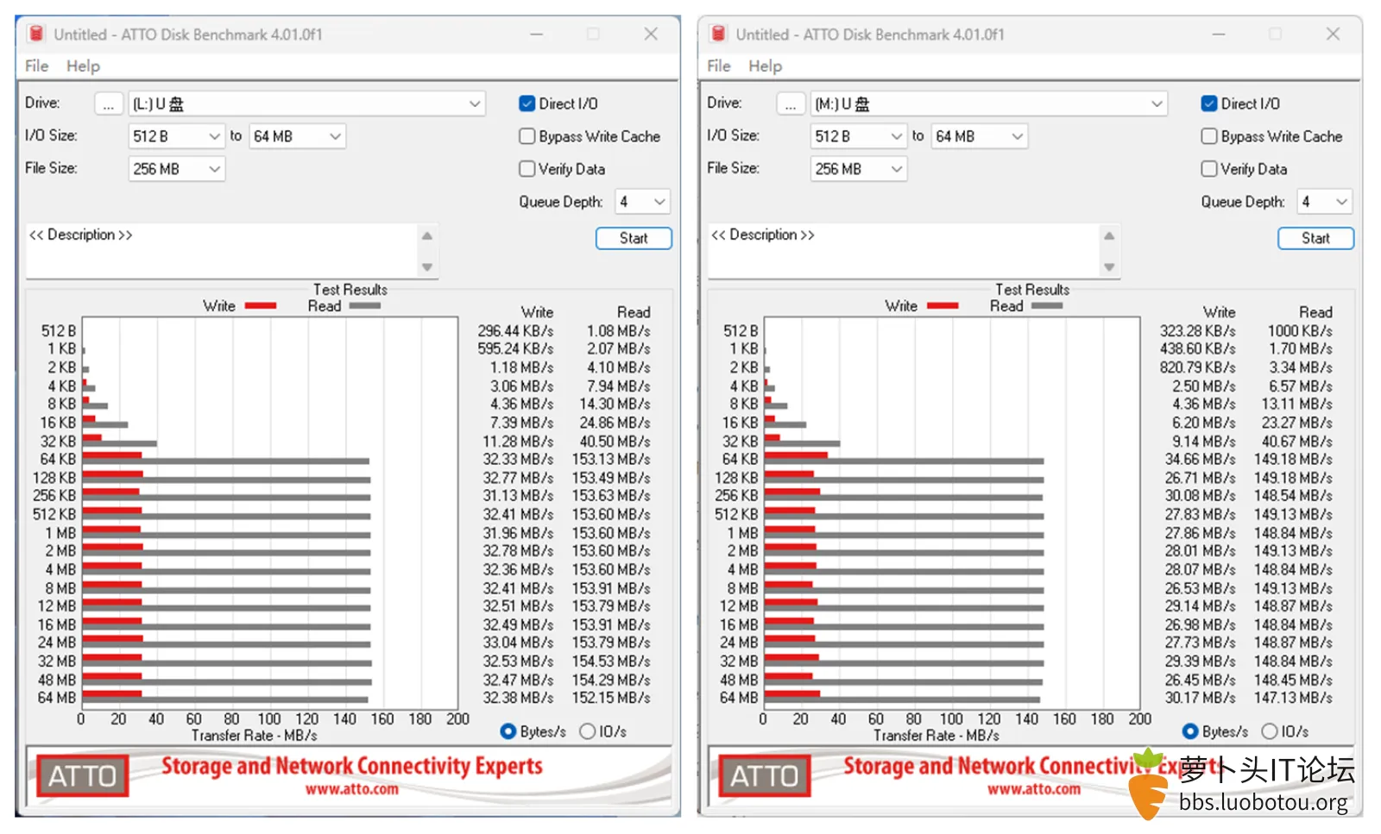Click the '323.28 KB/s' write value in right window

(x=1197, y=331)
